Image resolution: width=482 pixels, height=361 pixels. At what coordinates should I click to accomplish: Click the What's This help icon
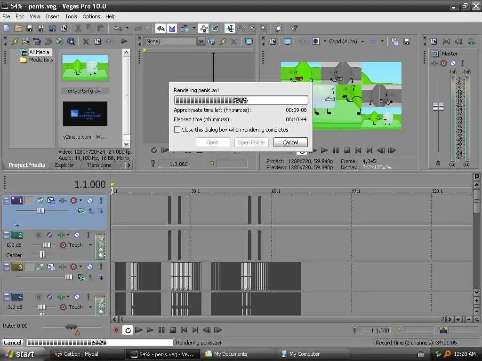pyautogui.click(x=294, y=28)
